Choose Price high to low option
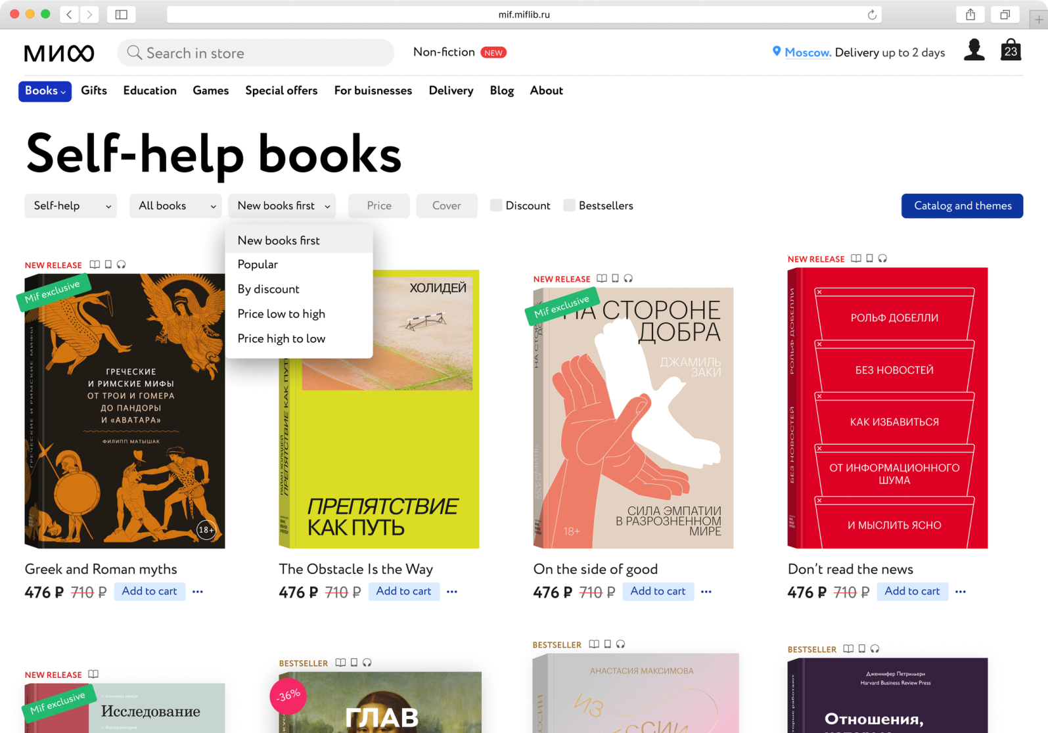The height and width of the screenshot is (733, 1048). [299, 339]
